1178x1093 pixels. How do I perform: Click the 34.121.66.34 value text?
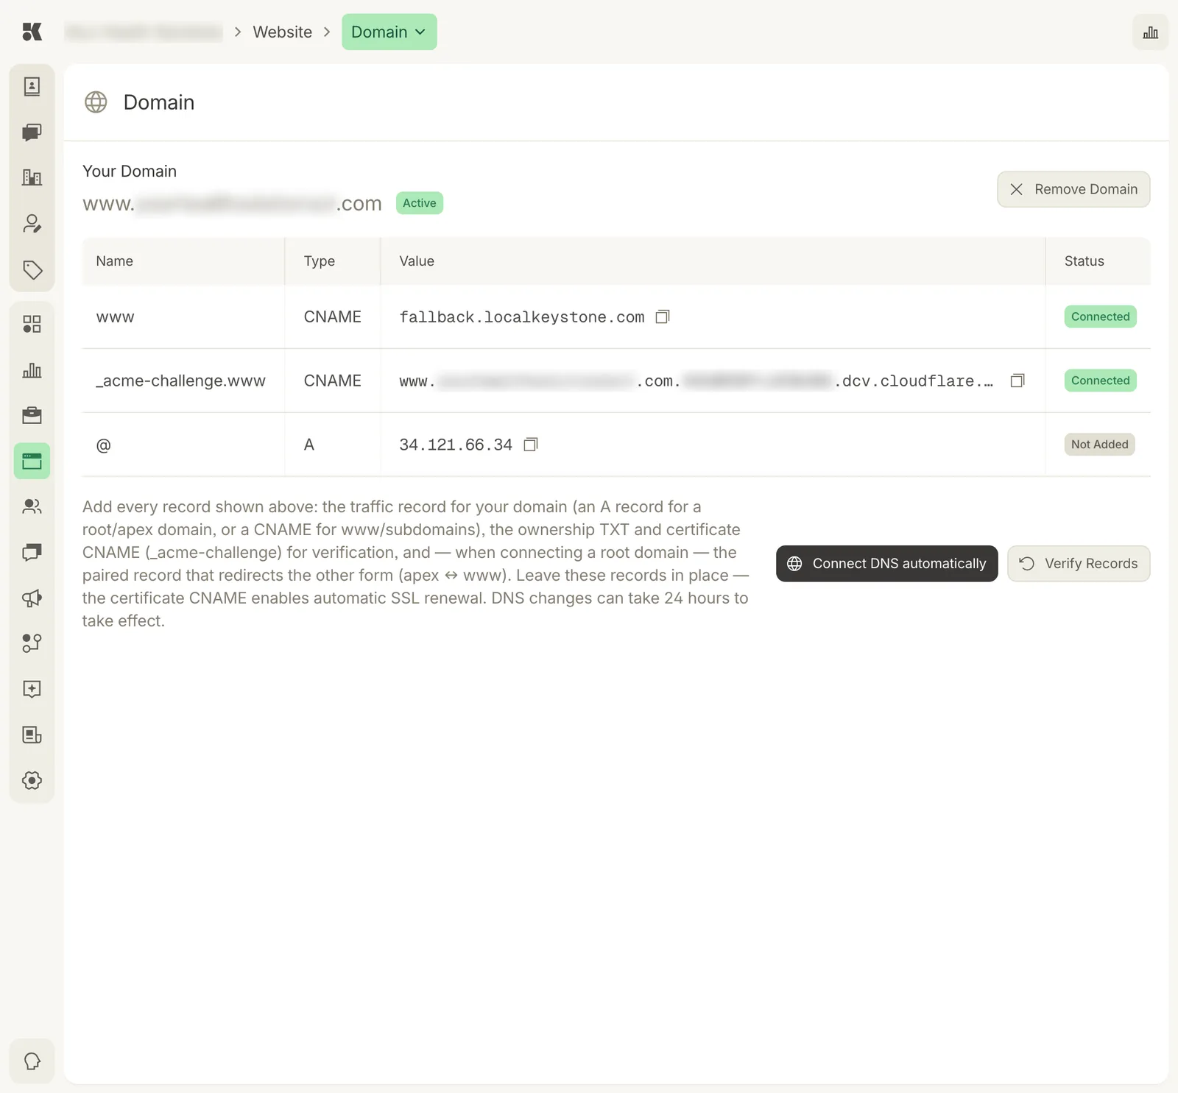click(x=456, y=445)
